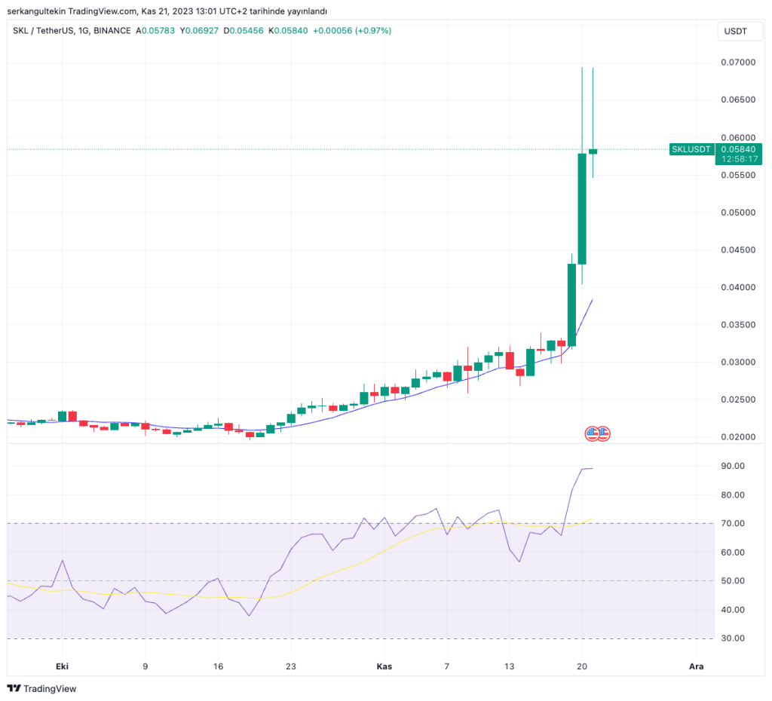Select the tall green candle on the 20th
Screen dimensions: 772x701
pyautogui.click(x=582, y=209)
